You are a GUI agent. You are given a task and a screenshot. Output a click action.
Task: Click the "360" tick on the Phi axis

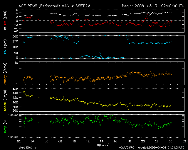(15, 36)
